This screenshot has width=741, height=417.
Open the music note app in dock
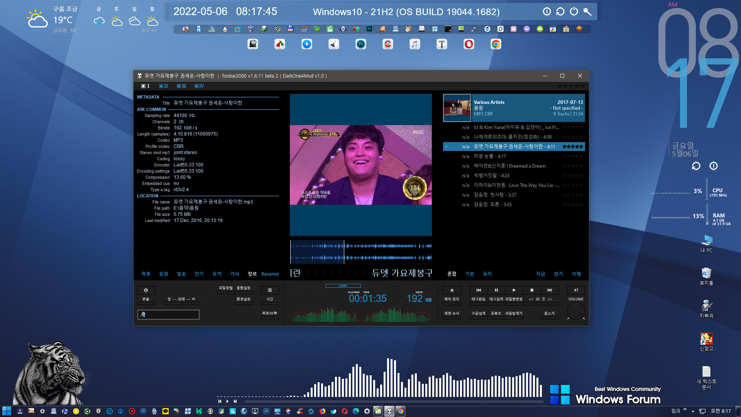[x=415, y=44]
